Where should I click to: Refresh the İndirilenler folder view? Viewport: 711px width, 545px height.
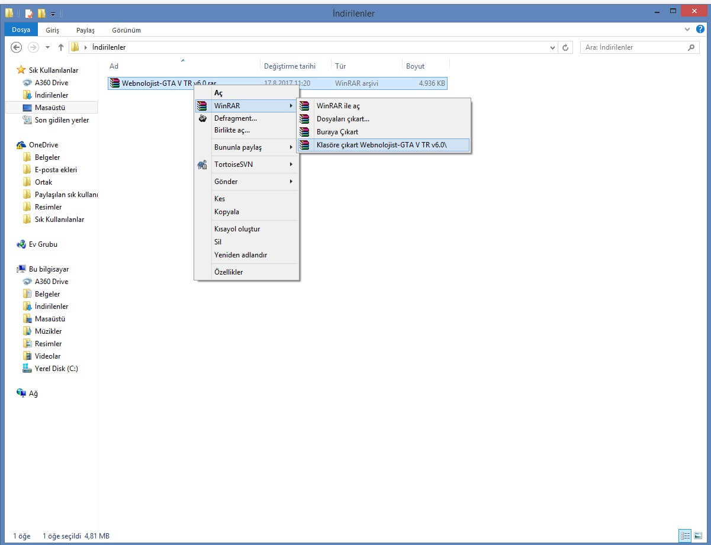(566, 47)
